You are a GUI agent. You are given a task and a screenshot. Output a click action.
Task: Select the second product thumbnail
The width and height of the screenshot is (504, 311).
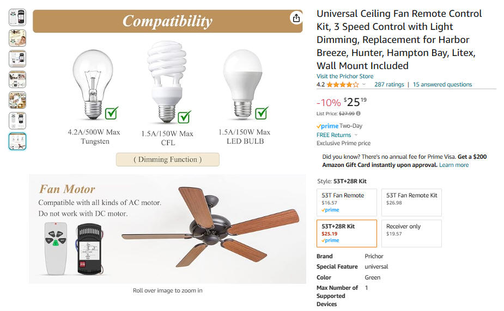click(x=17, y=38)
